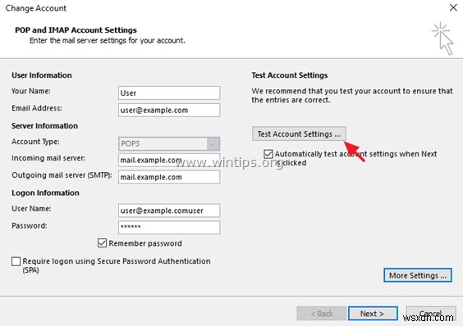The height and width of the screenshot is (326, 463).
Task: Click the 'Email Address:' label
Action: (37, 108)
